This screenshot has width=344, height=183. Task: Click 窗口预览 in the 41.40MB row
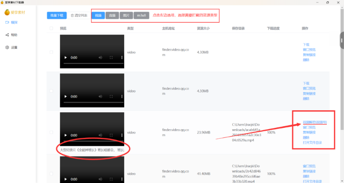click(x=309, y=166)
